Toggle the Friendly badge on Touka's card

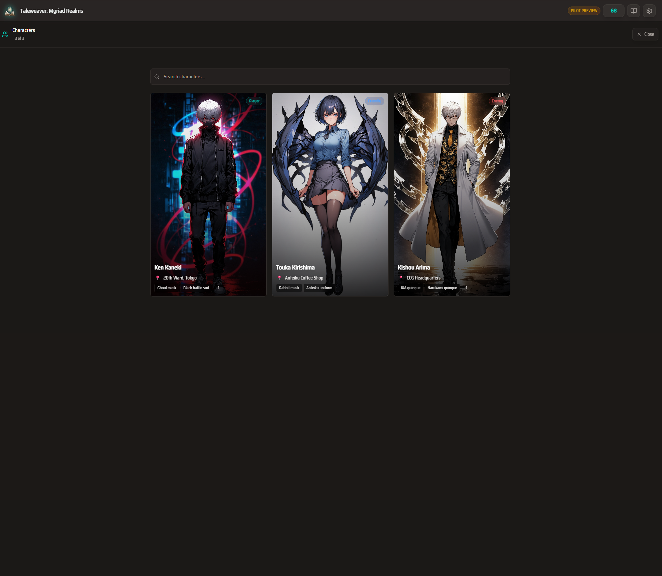375,101
